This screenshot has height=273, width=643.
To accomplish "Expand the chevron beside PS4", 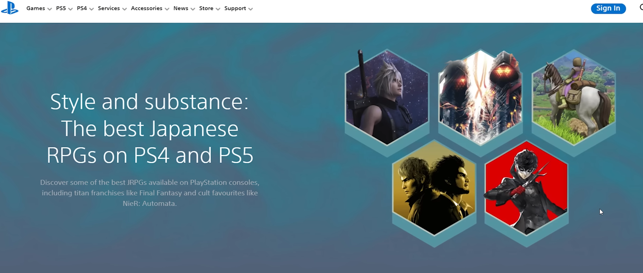I will (91, 9).
